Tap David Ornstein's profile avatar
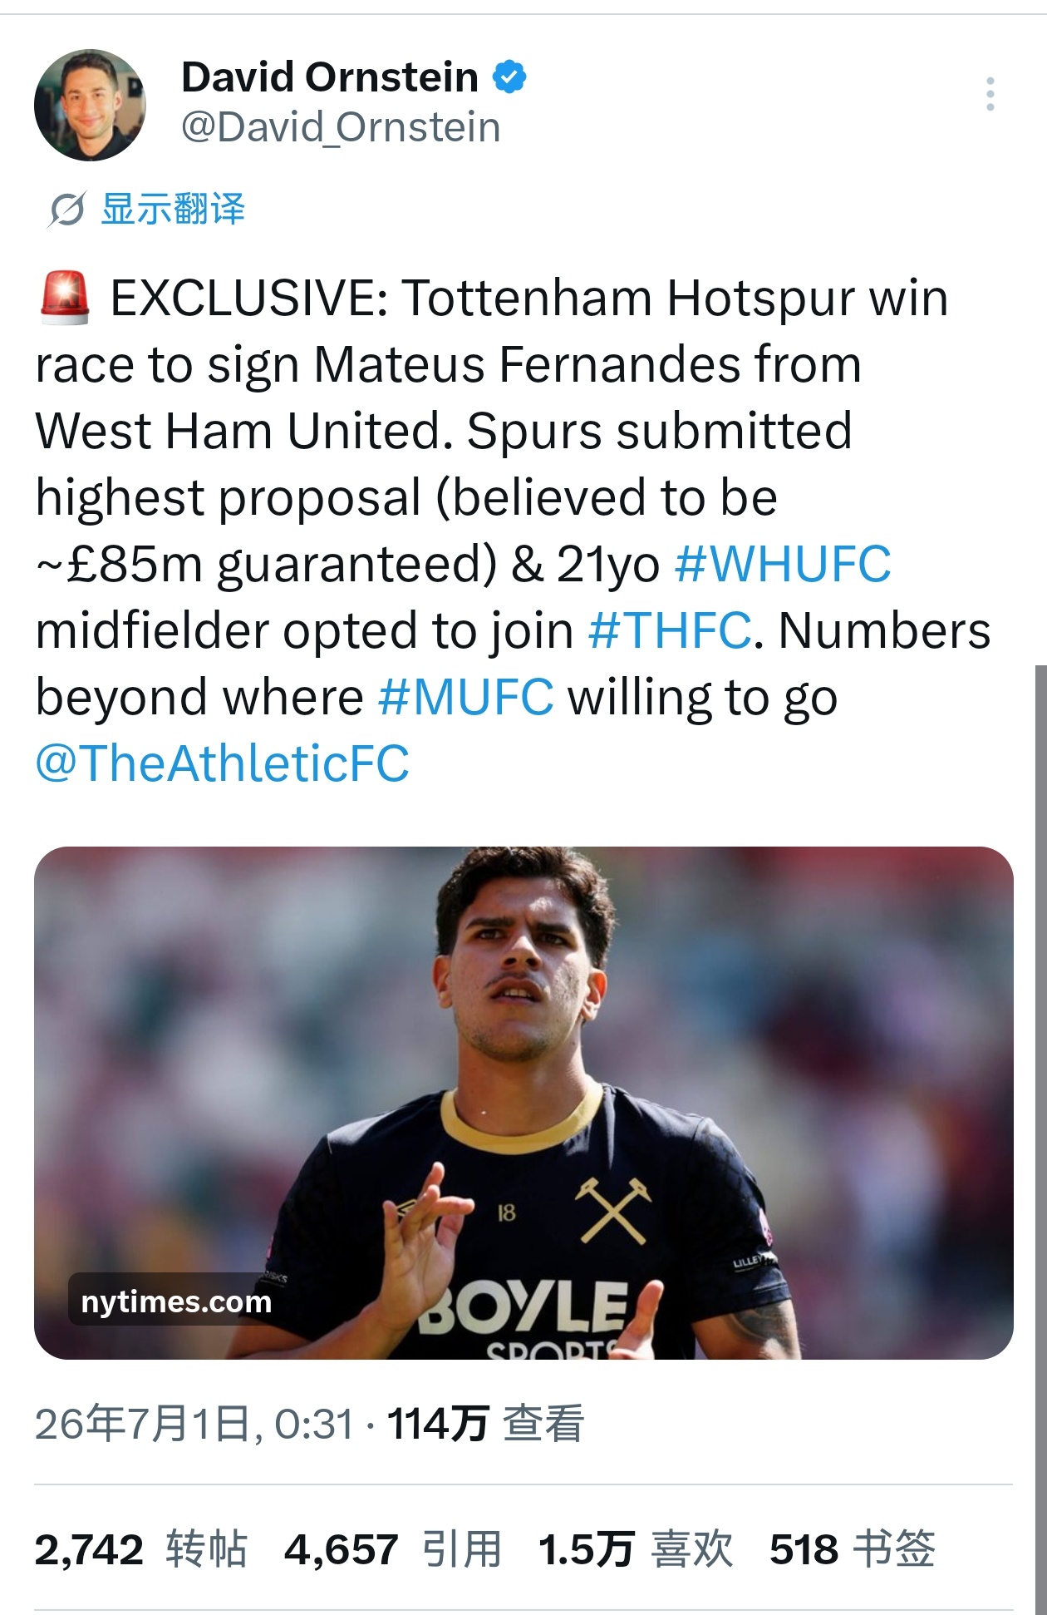The width and height of the screenshot is (1047, 1615). (90, 105)
